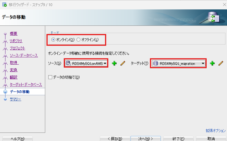Open the ソース connection dropdown RDS4MySQLonAWS
The image size is (227, 141).
click(86, 63)
